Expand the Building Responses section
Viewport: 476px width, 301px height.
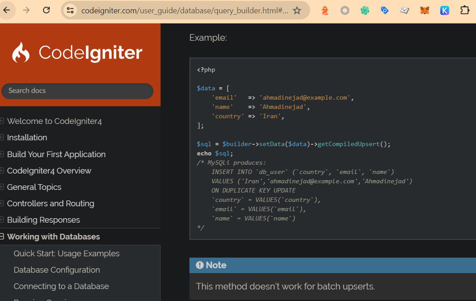pyautogui.click(x=2, y=220)
